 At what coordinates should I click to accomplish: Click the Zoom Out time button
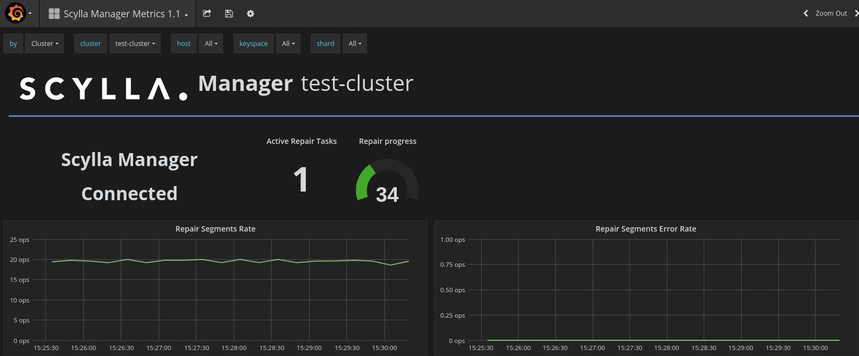pyautogui.click(x=831, y=14)
